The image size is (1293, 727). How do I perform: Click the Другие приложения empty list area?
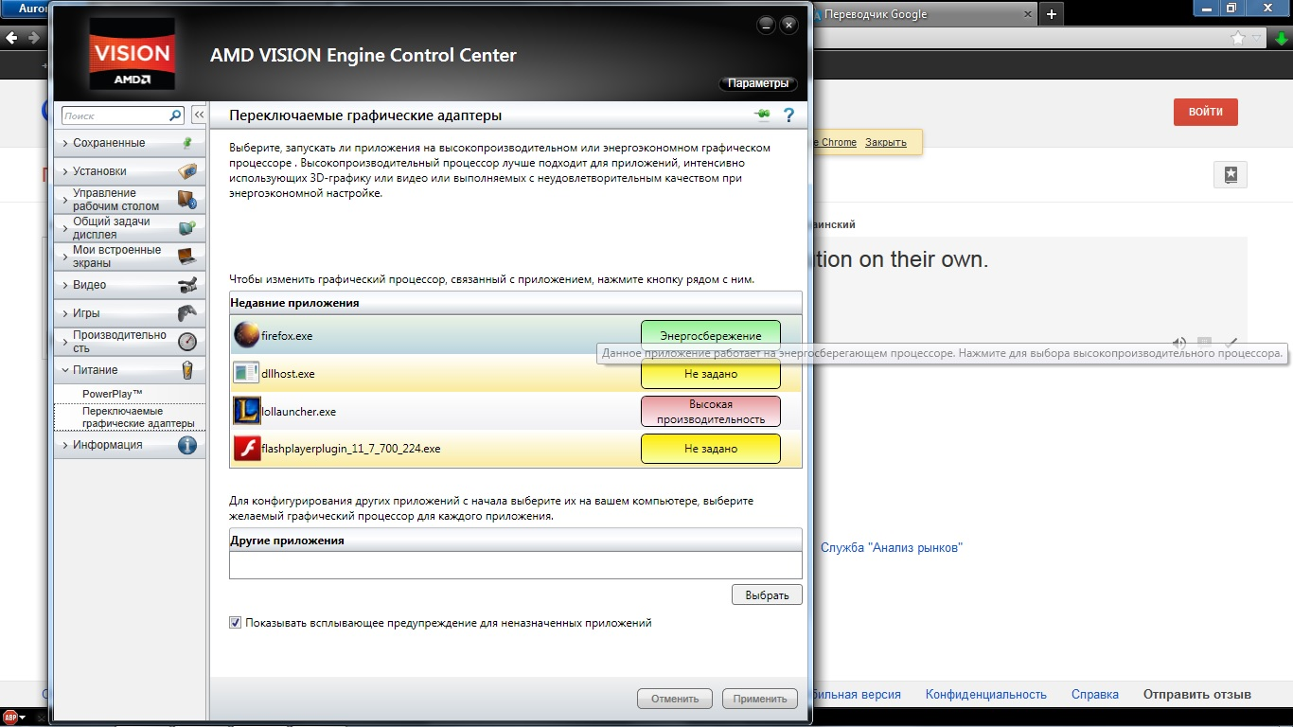516,565
